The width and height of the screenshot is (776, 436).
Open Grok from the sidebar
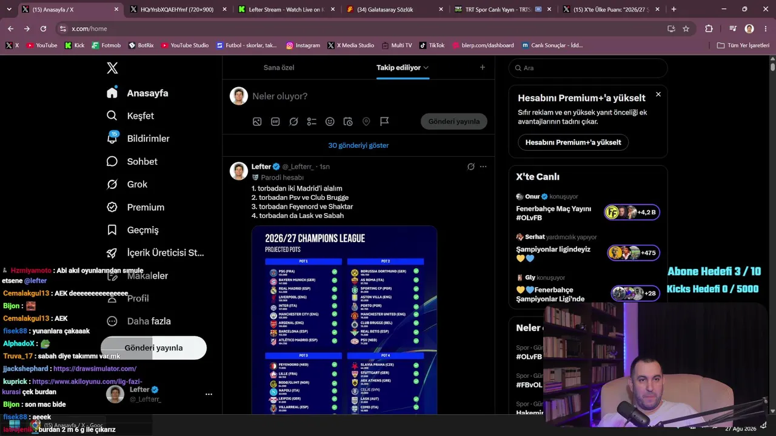coord(127,184)
